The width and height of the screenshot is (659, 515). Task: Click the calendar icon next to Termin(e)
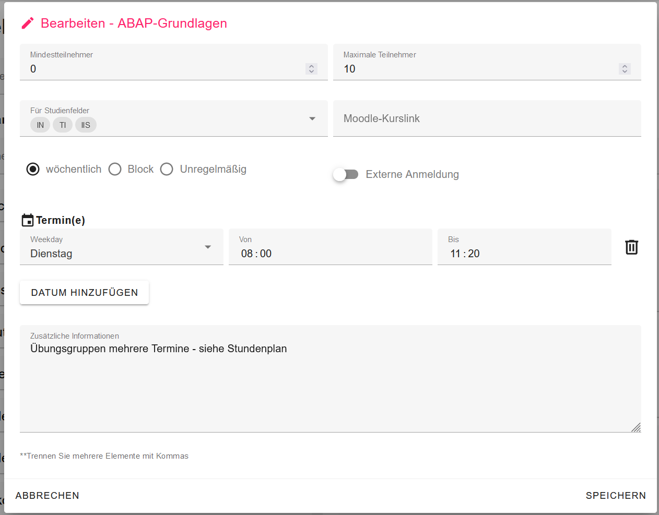click(27, 220)
